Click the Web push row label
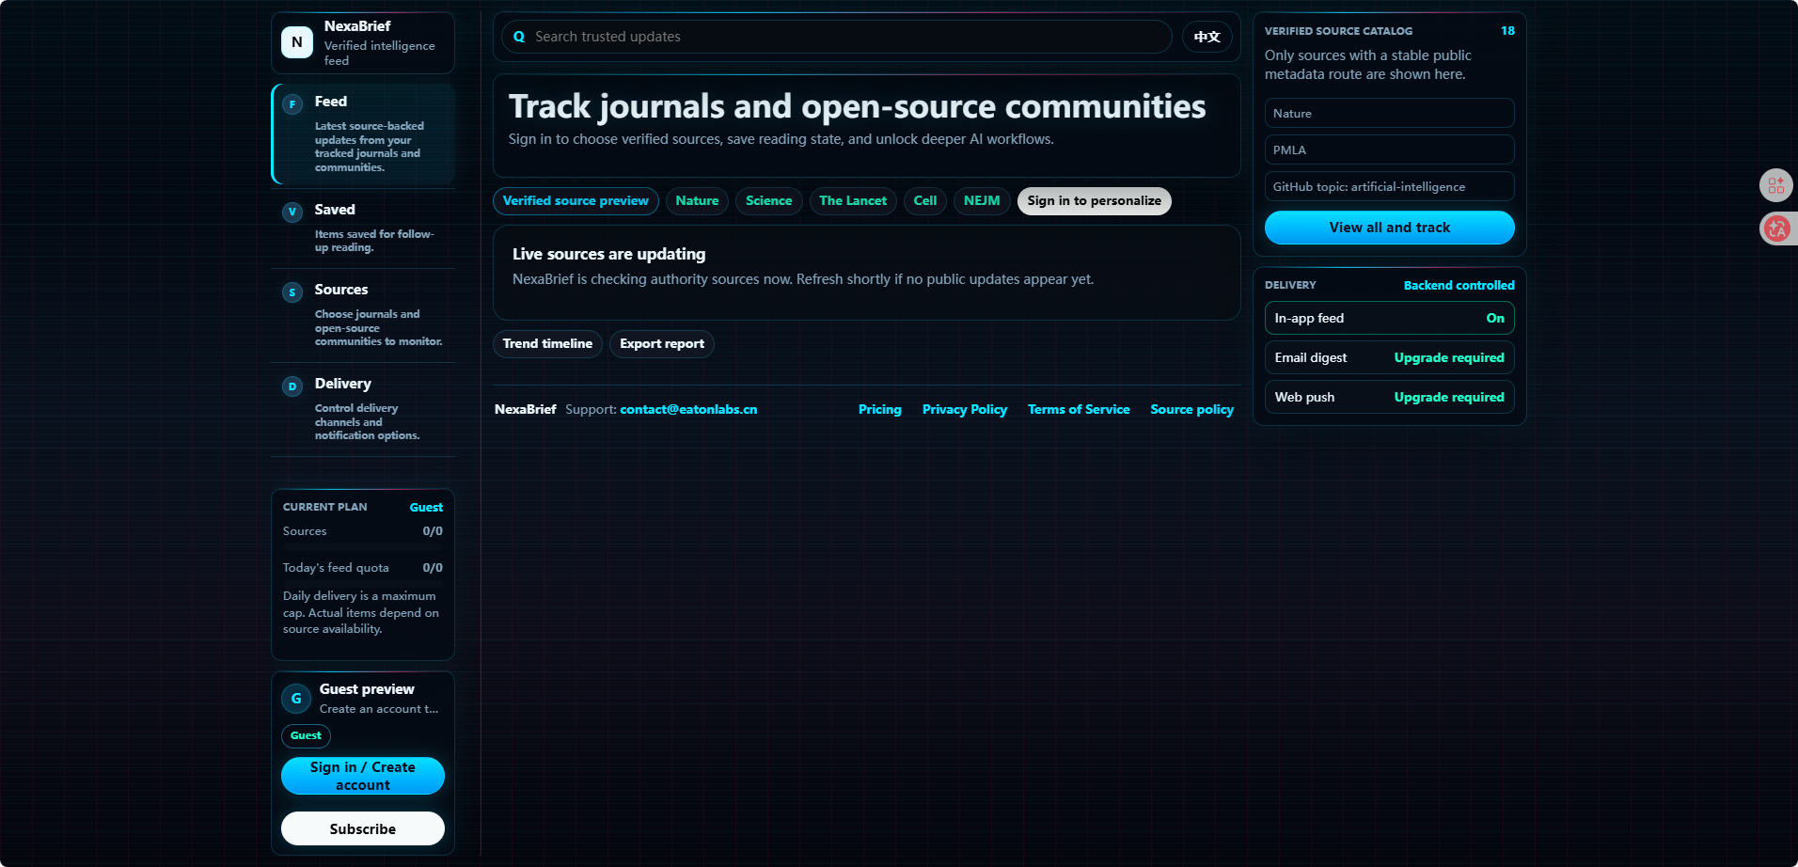 [x=1304, y=398]
